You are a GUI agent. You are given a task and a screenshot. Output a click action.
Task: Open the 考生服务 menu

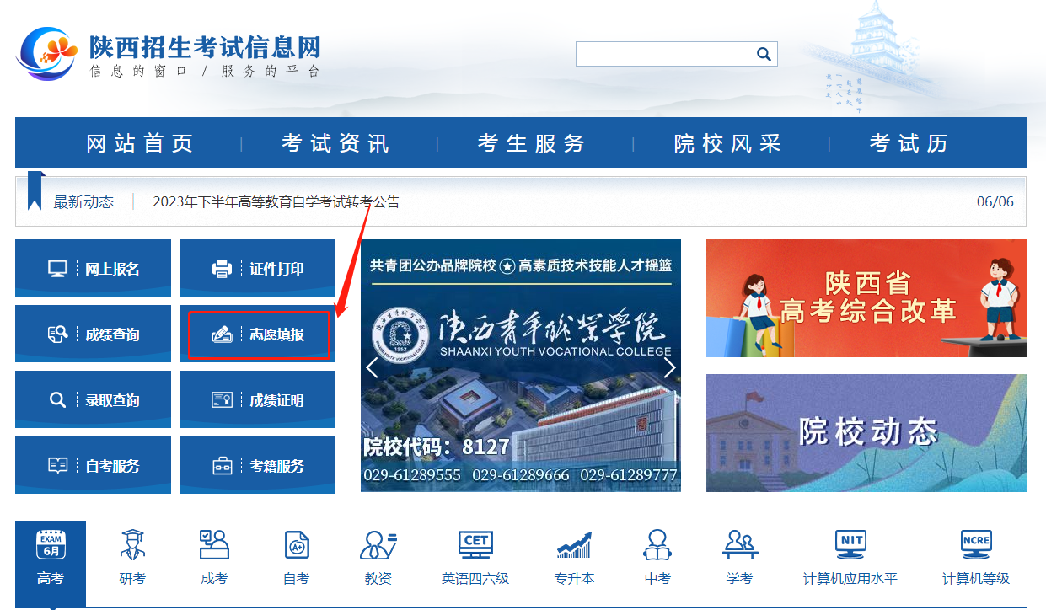(x=531, y=143)
